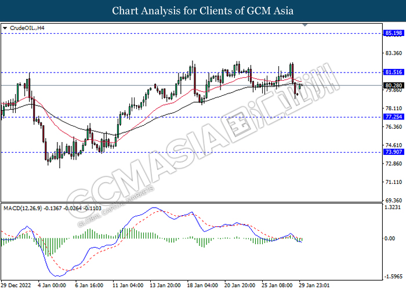Image resolution: width=406 pixels, height=290 pixels.
Task: Click the 25 Jan 08:00 time label
Action: coord(277,285)
